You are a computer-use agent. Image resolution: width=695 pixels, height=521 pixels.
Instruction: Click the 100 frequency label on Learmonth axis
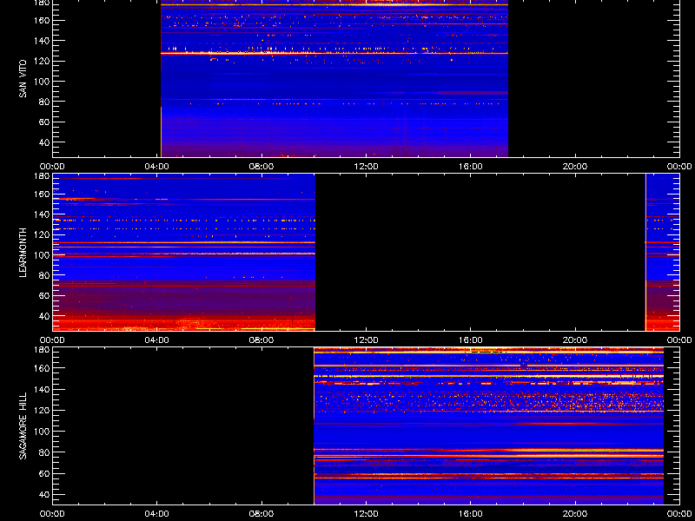point(41,255)
